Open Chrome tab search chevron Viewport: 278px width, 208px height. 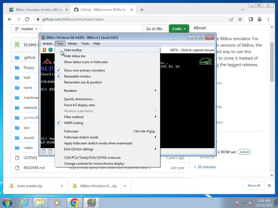pos(242,10)
